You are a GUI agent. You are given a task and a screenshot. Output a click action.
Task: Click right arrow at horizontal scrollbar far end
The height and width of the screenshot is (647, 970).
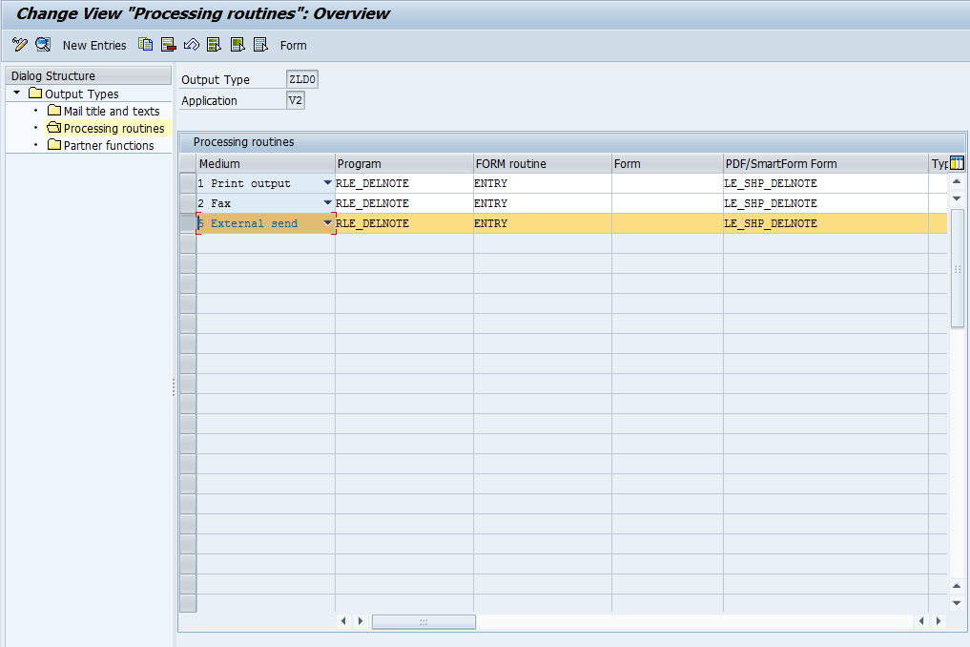939,621
